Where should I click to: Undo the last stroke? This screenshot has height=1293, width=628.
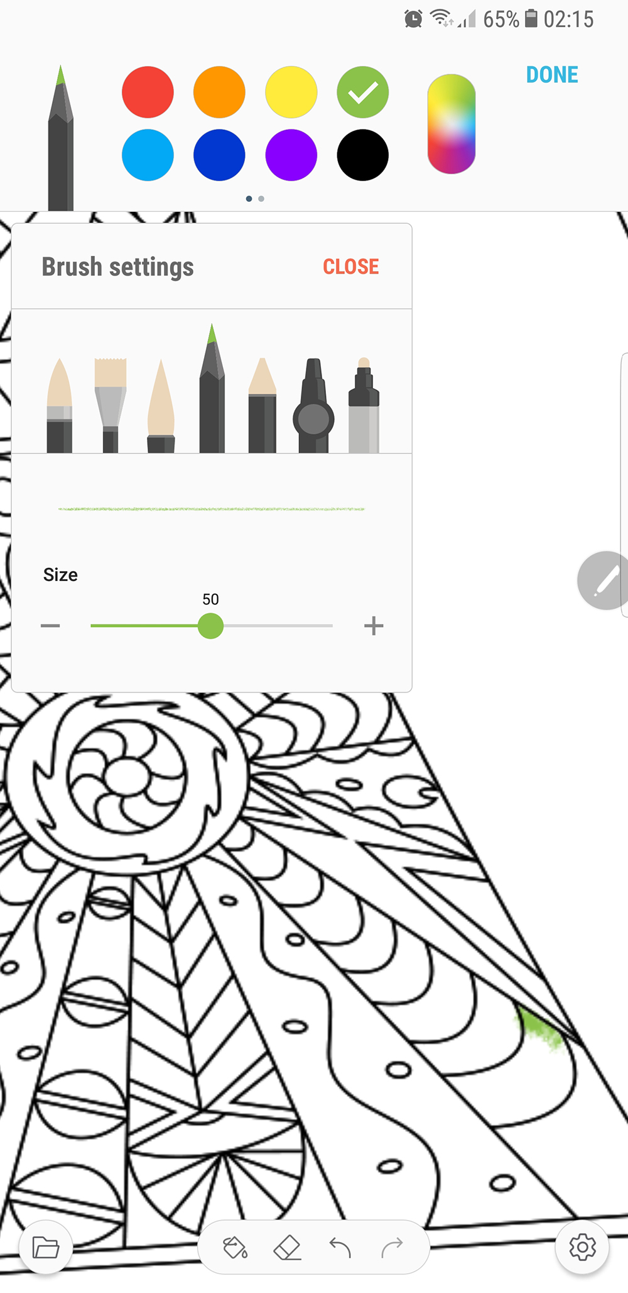[340, 1247]
